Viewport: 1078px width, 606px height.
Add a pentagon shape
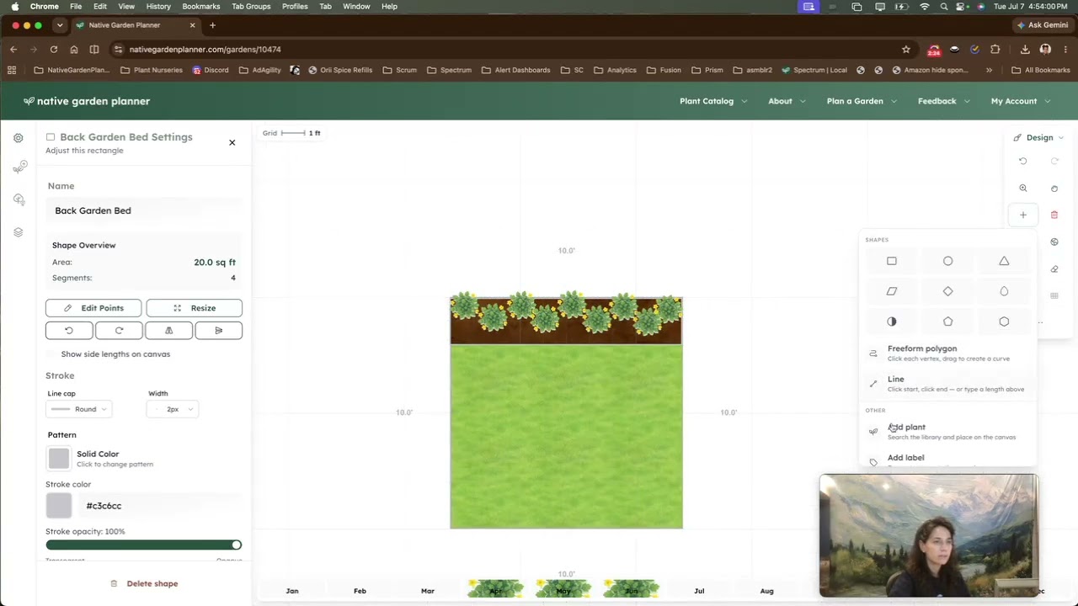[x=947, y=322]
